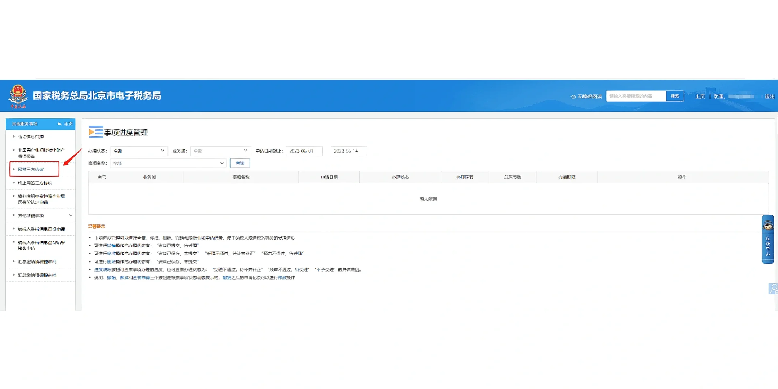Click the 搜索 button in the header

pyautogui.click(x=675, y=96)
